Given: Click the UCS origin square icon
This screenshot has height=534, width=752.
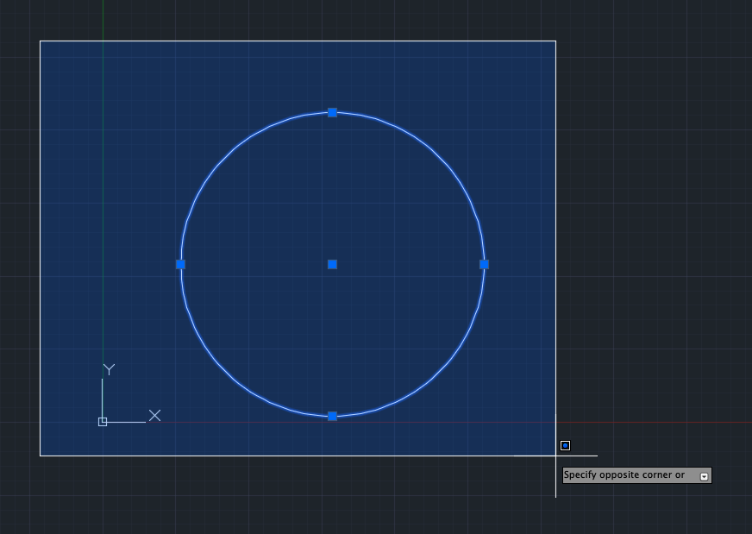Looking at the screenshot, I should pyautogui.click(x=102, y=422).
